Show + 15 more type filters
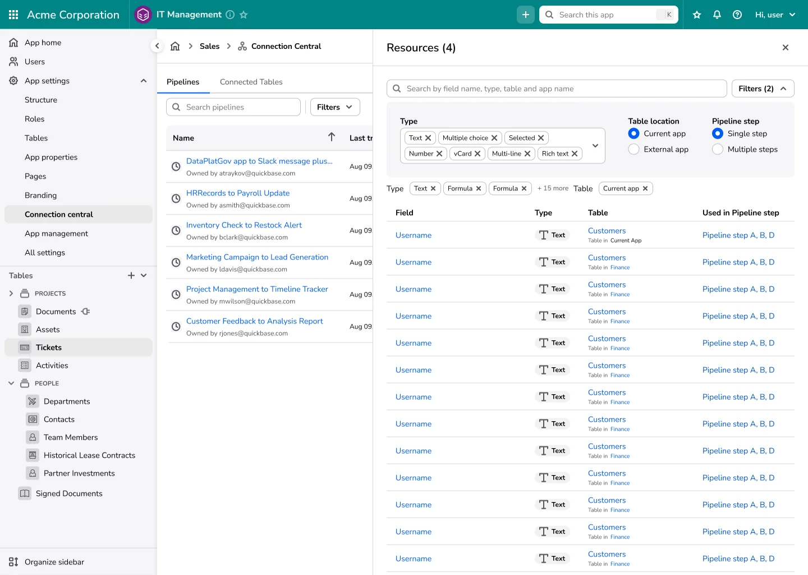Screen dimensions: 808x575 [x=553, y=188]
